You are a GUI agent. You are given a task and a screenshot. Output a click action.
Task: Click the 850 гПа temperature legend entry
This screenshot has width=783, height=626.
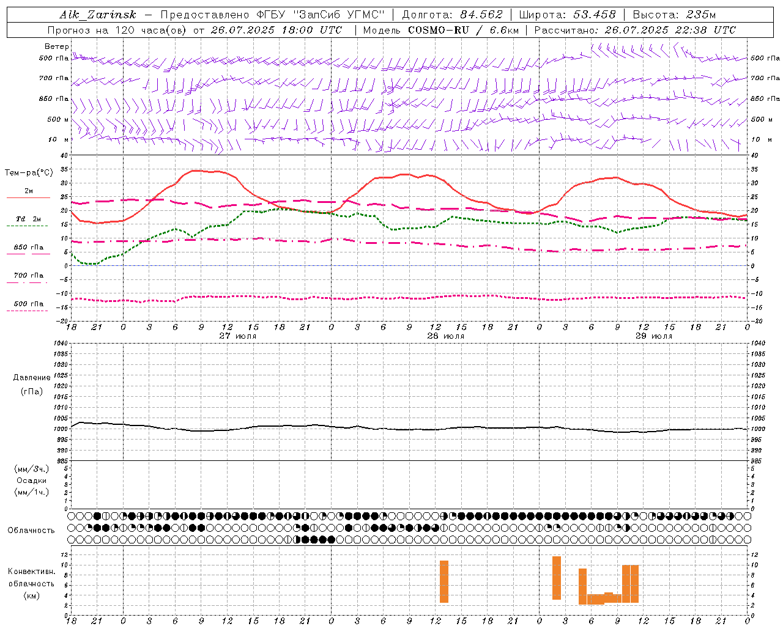(29, 248)
